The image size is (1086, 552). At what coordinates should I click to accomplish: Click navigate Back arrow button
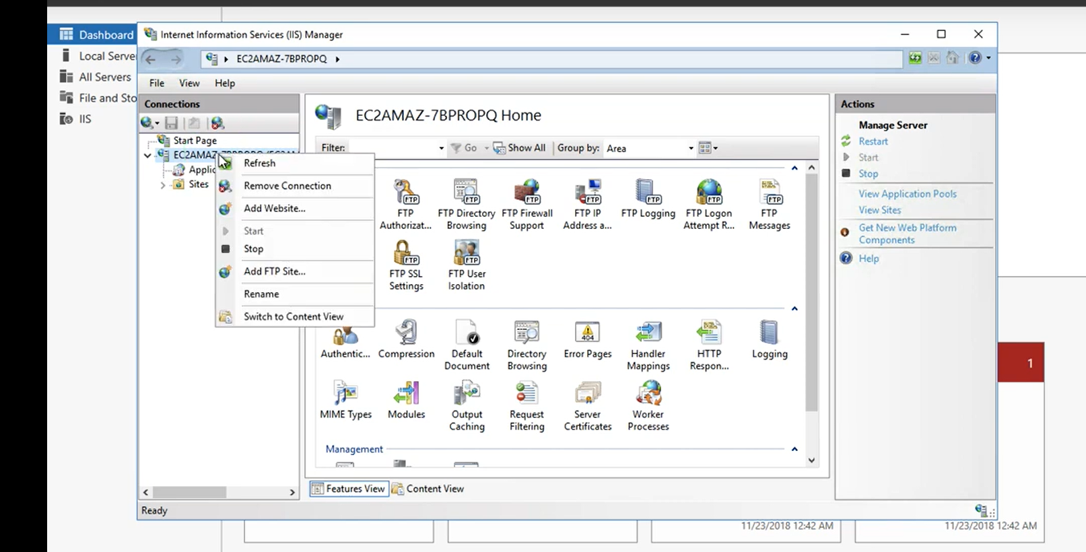(151, 59)
